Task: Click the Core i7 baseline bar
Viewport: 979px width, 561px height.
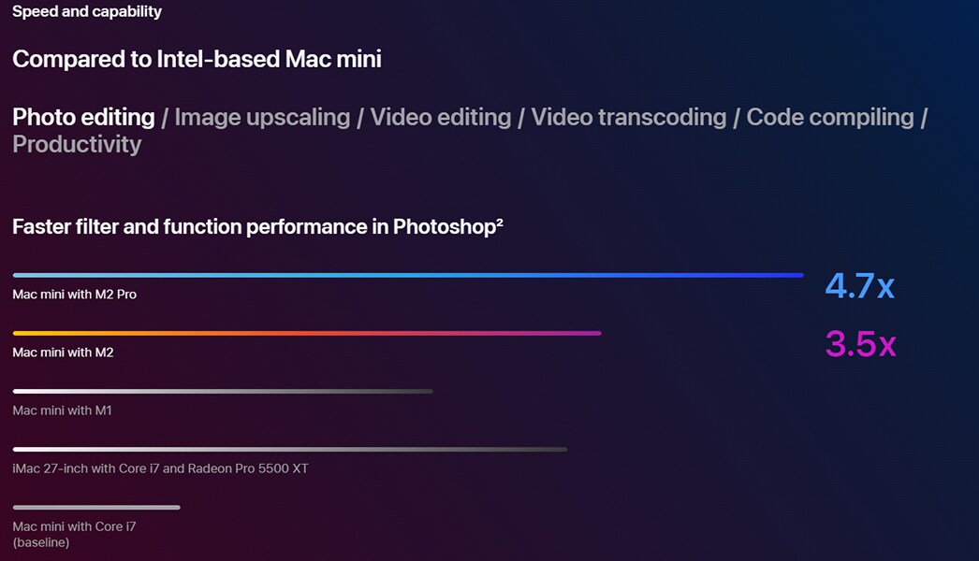Action: click(96, 508)
